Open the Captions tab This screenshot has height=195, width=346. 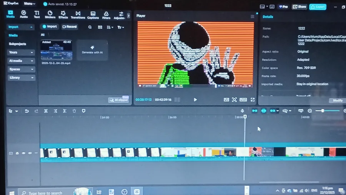point(93,15)
